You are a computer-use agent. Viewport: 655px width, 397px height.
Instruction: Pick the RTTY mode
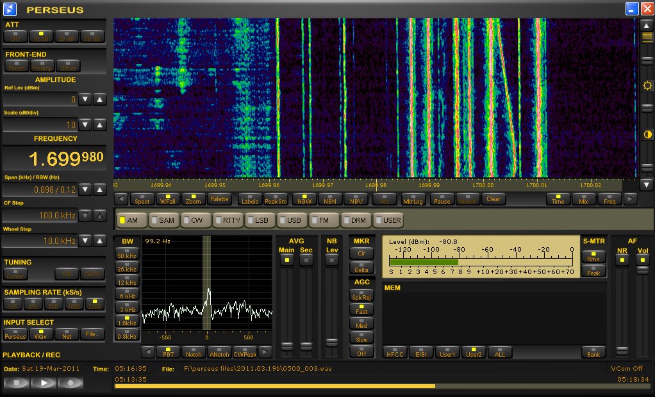[228, 220]
